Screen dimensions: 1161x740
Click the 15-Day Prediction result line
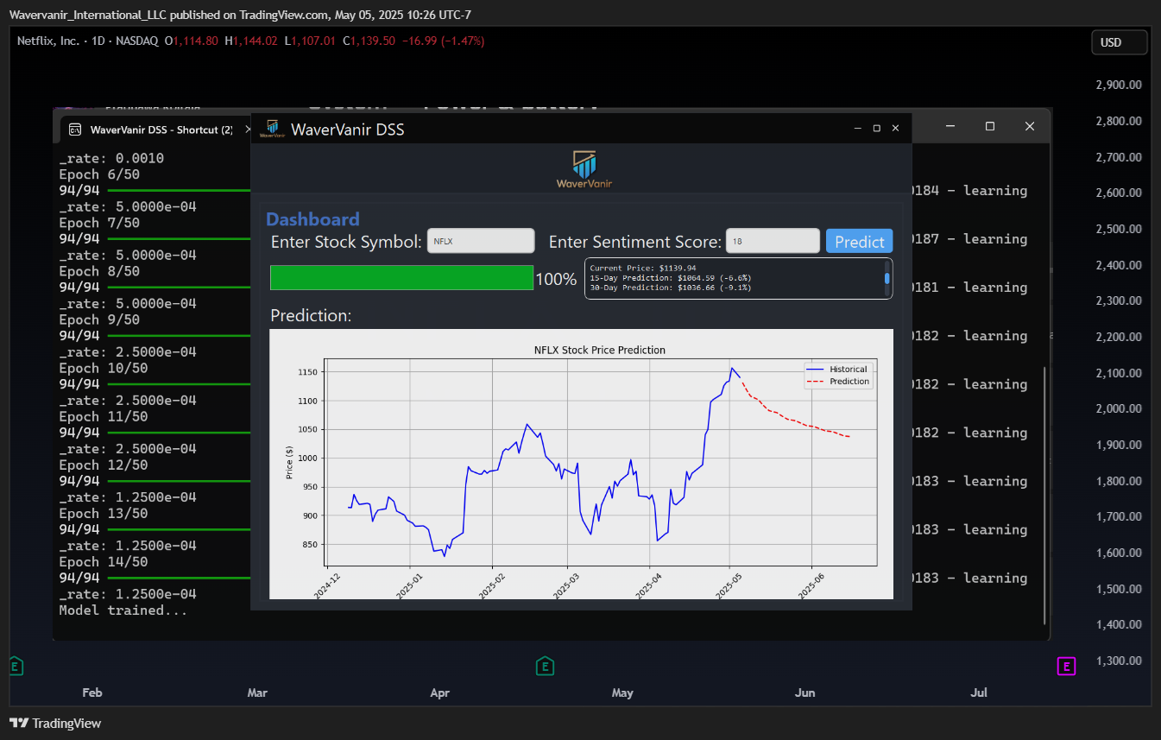[x=671, y=278]
